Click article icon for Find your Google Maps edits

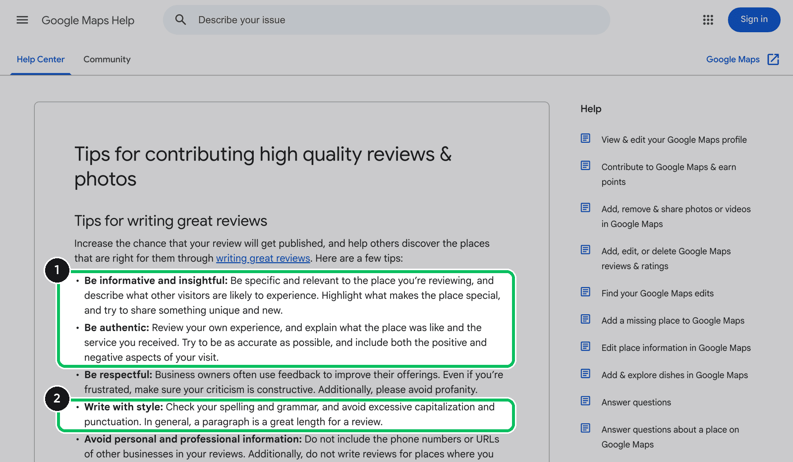pos(585,292)
